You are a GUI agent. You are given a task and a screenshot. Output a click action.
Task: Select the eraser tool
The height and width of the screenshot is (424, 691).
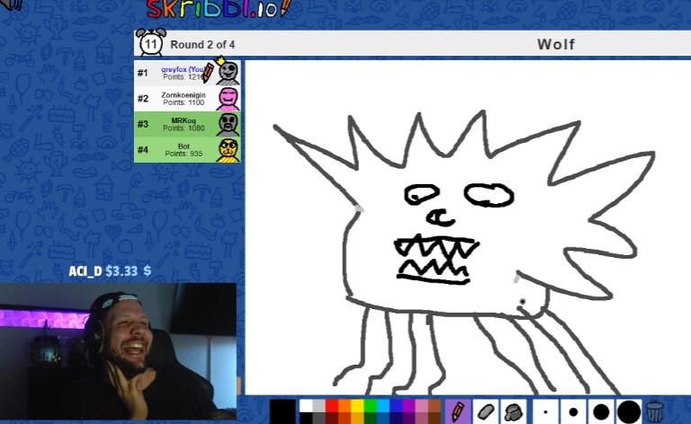486,411
